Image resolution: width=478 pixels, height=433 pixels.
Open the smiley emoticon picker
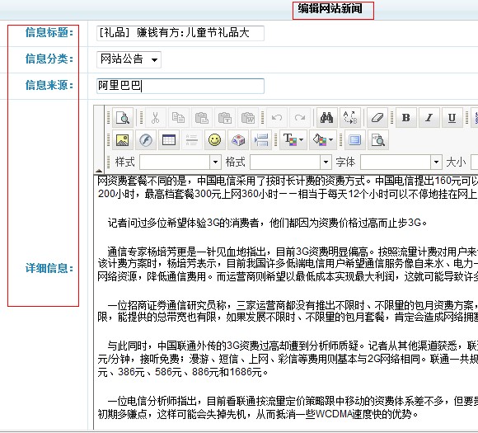click(x=215, y=140)
